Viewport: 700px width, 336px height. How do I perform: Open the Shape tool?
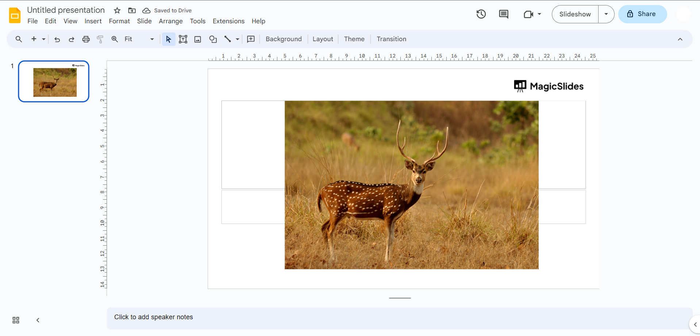pyautogui.click(x=213, y=39)
